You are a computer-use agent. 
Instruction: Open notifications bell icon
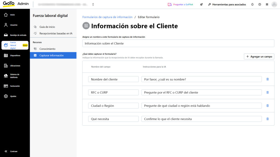click(252, 4)
